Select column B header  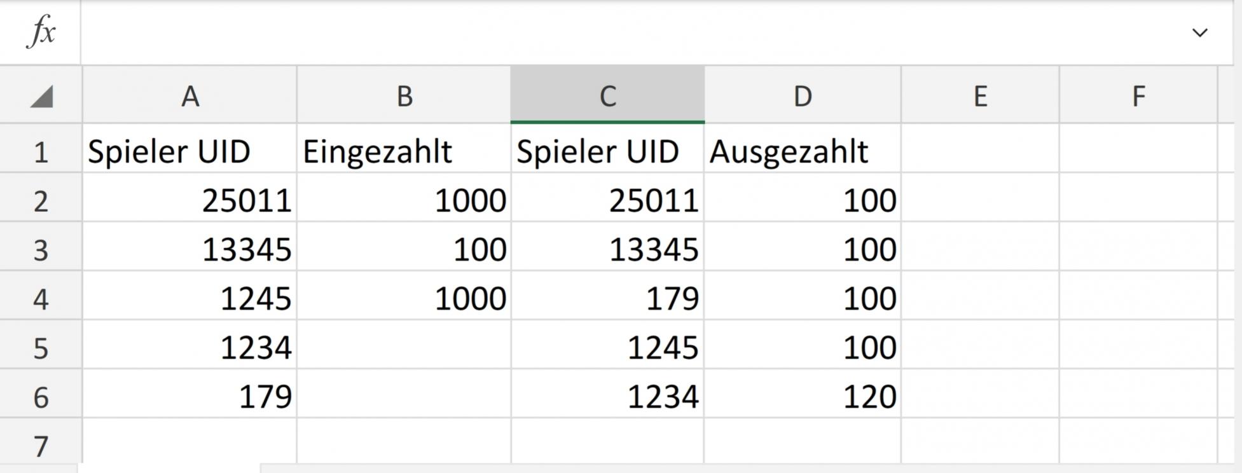[x=404, y=95]
